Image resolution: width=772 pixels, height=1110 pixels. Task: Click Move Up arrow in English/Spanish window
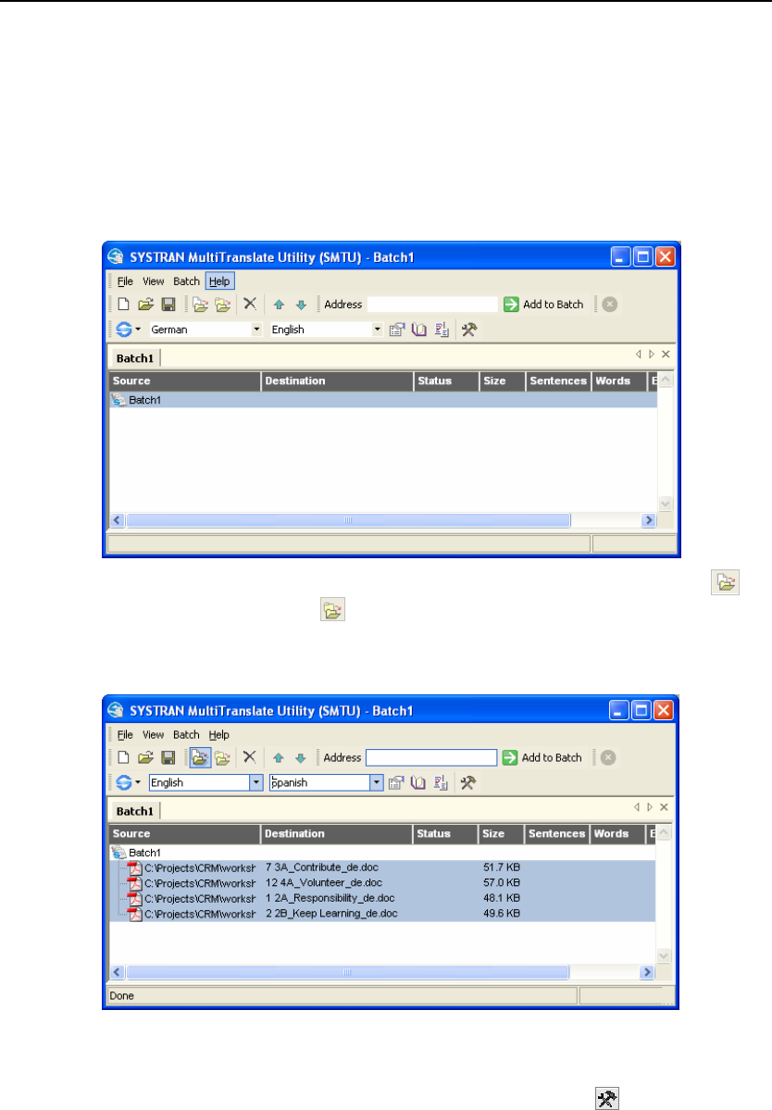point(278,758)
